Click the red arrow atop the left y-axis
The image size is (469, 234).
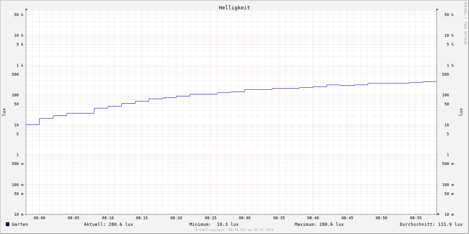(26, 9)
